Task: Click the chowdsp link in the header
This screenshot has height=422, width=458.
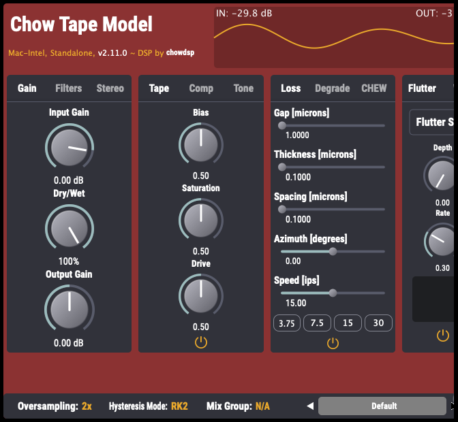Action: pyautogui.click(x=180, y=52)
